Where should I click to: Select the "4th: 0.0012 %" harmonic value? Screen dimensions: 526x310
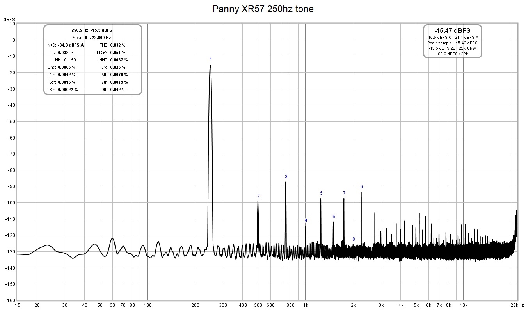pos(62,75)
